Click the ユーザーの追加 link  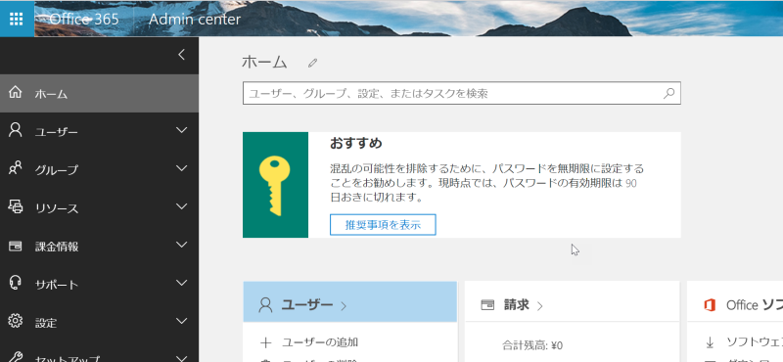coord(320,342)
